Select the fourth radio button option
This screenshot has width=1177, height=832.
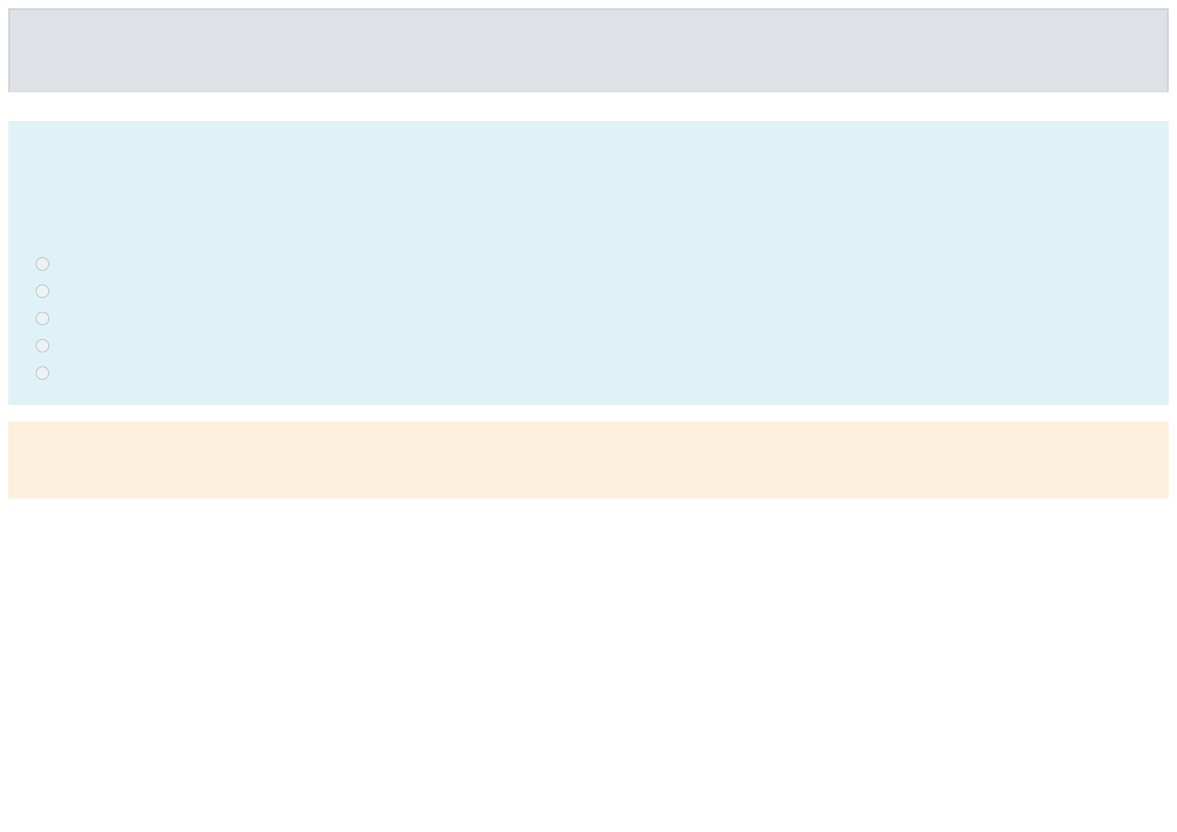[x=43, y=345]
